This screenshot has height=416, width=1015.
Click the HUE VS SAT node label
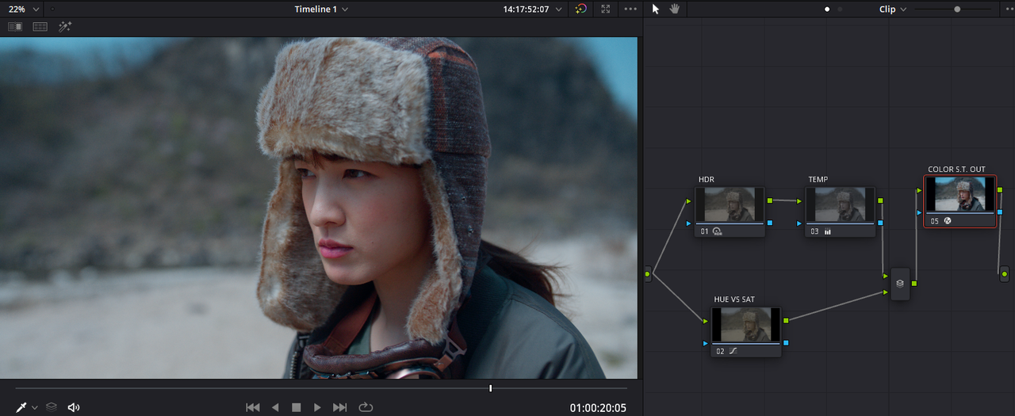(x=734, y=300)
